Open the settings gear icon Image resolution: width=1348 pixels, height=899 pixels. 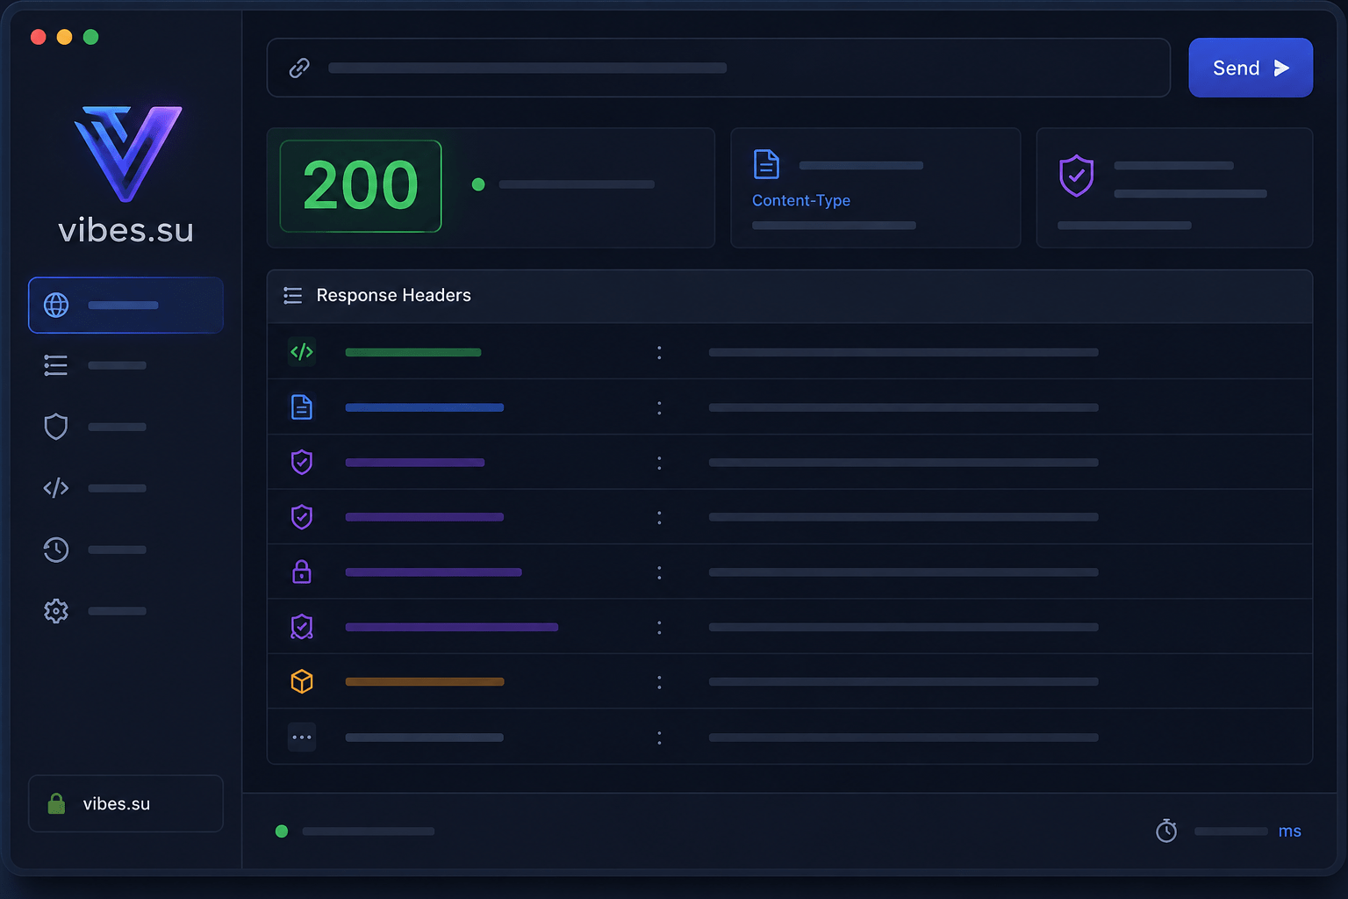[x=56, y=611]
